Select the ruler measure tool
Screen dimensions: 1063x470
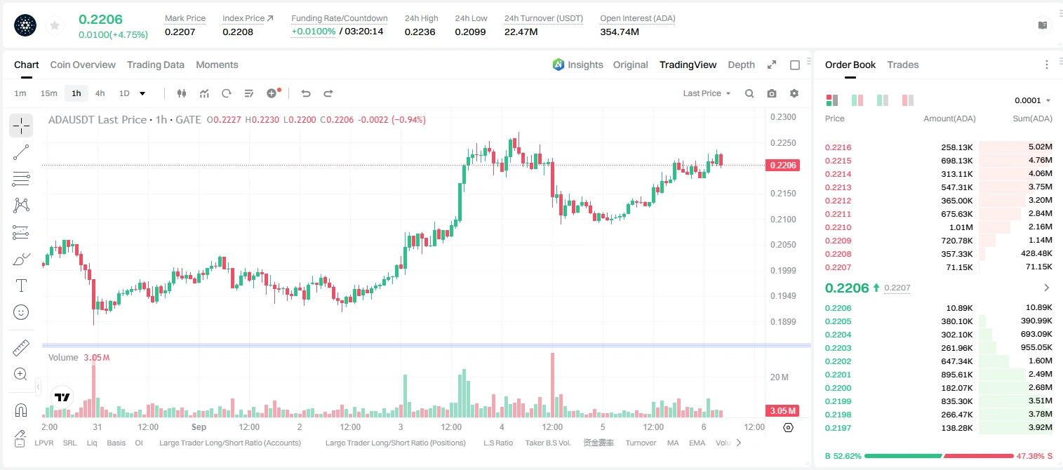(x=21, y=348)
